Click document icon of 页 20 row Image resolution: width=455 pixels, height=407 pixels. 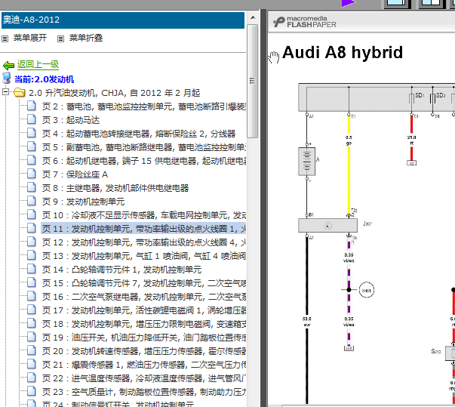pyautogui.click(x=32, y=350)
